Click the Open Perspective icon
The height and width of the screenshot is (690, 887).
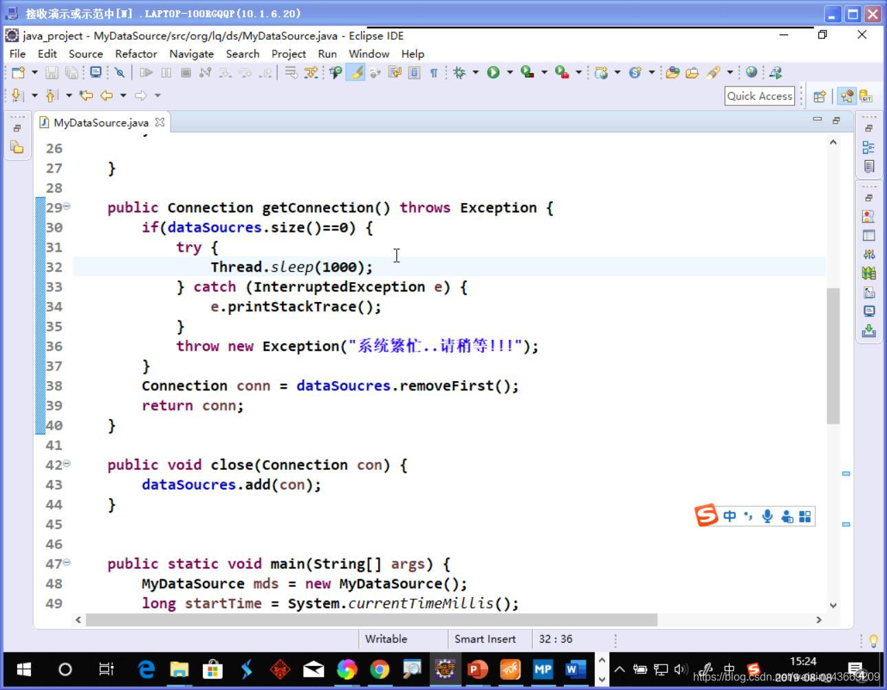tap(819, 96)
